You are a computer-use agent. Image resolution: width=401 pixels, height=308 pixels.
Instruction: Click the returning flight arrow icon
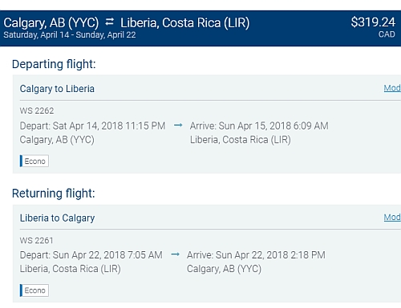coord(175,254)
